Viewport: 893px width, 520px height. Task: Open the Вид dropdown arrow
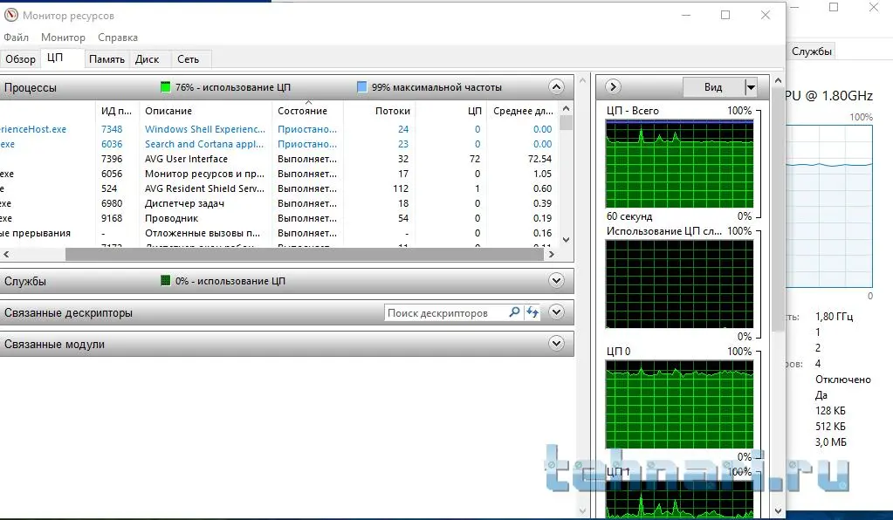pyautogui.click(x=751, y=87)
